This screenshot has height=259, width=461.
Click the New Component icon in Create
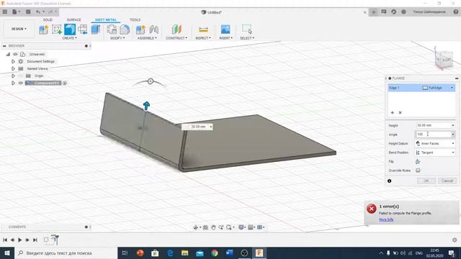click(43, 29)
